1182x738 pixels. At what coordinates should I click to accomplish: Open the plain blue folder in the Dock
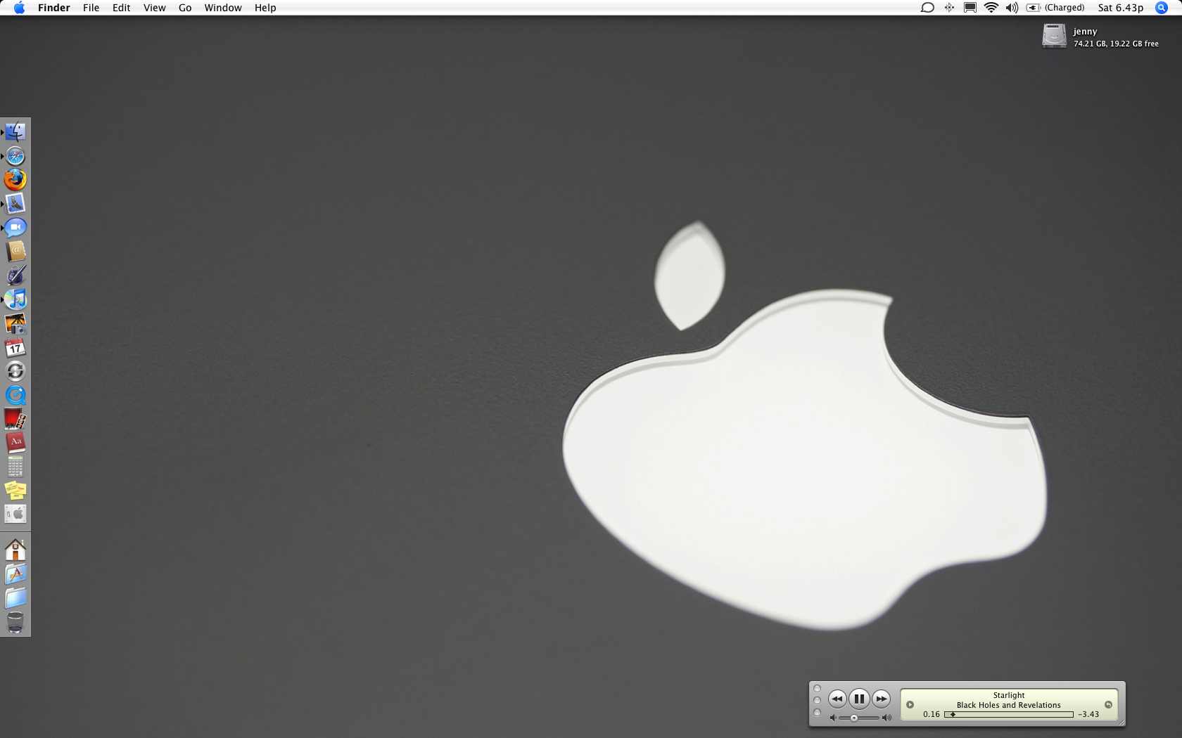coord(15,598)
